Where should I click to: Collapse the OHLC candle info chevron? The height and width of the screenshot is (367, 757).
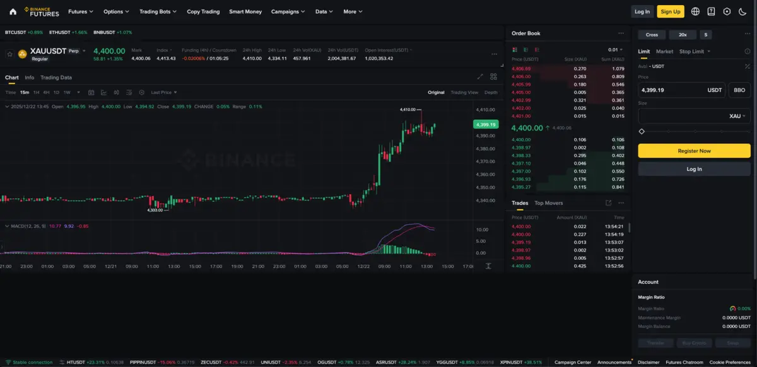7,107
